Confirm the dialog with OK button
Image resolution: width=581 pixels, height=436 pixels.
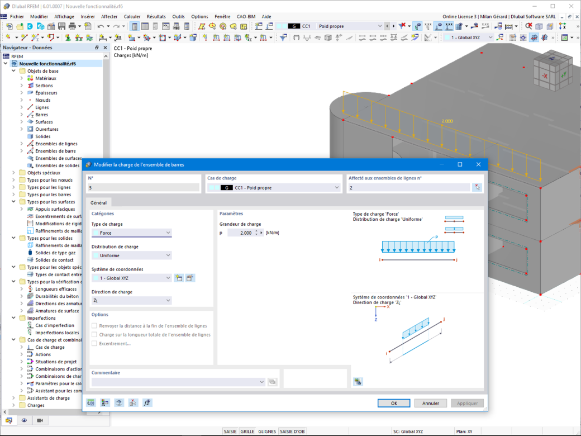click(394, 404)
